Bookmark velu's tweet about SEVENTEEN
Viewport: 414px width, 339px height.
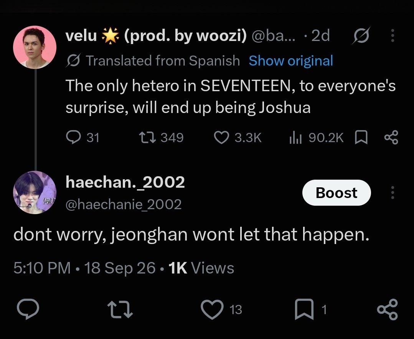(361, 138)
